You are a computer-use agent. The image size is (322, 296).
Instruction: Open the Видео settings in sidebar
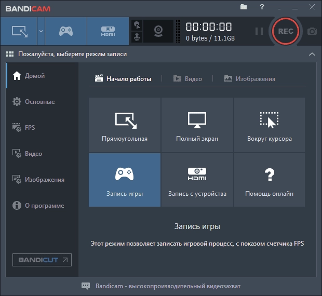[42, 154]
